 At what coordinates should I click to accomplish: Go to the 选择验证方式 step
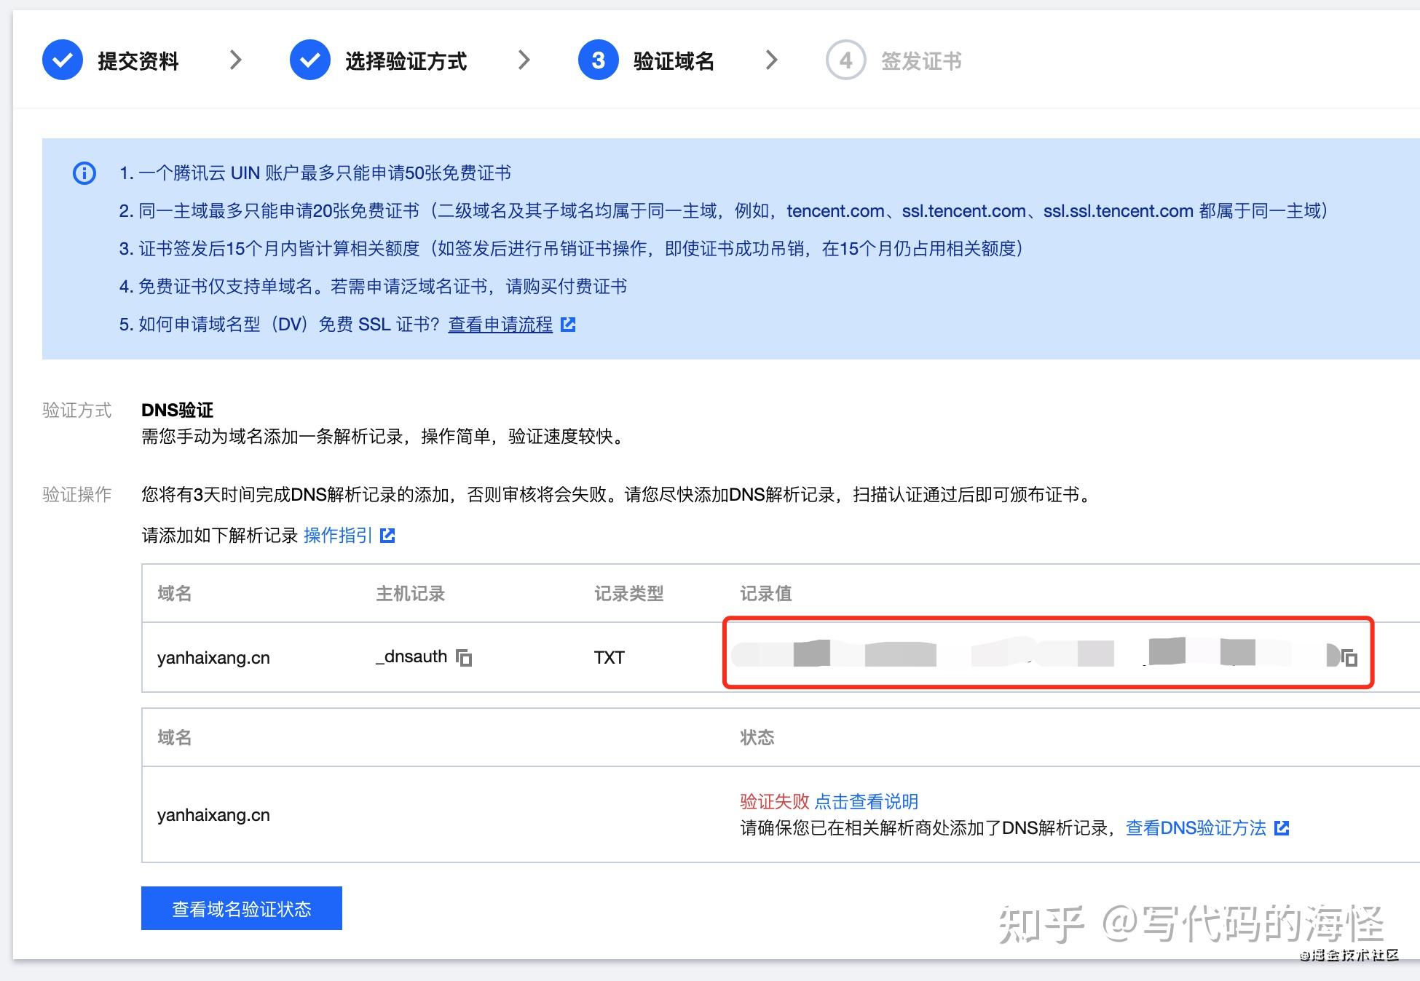coord(406,61)
